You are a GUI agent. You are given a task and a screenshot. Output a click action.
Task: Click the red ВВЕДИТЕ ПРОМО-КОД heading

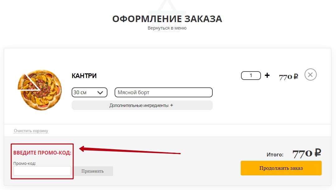(42, 153)
